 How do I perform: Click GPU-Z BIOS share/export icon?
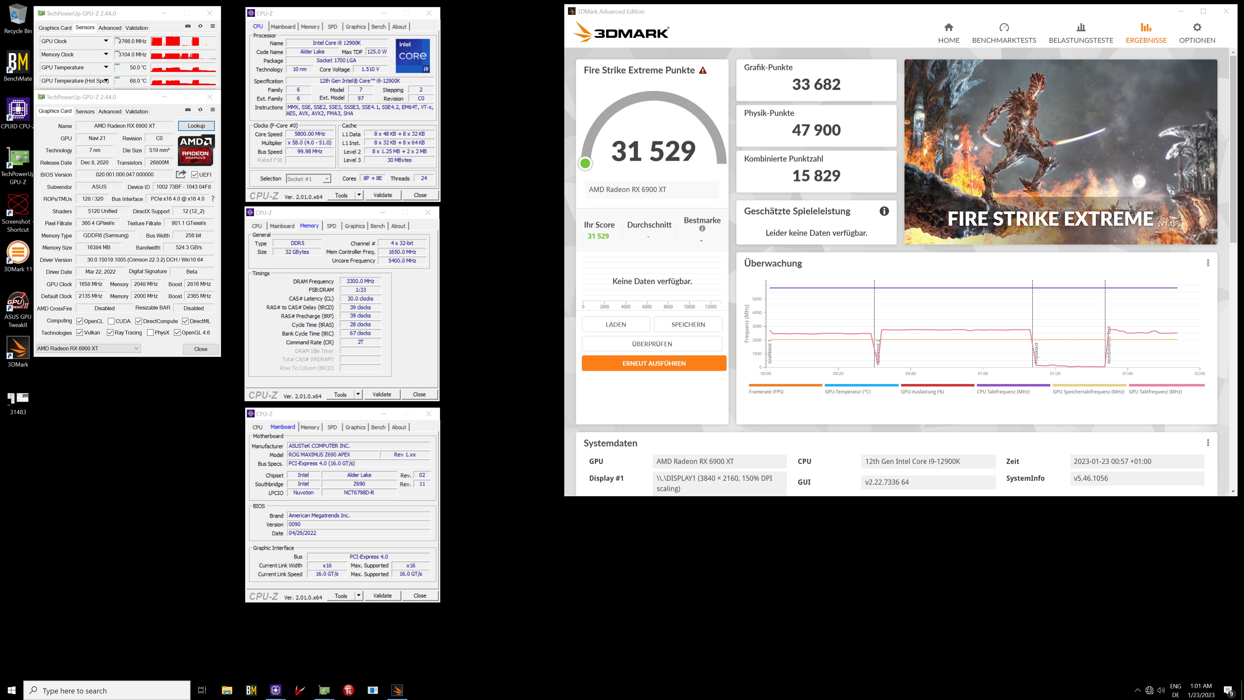(181, 174)
